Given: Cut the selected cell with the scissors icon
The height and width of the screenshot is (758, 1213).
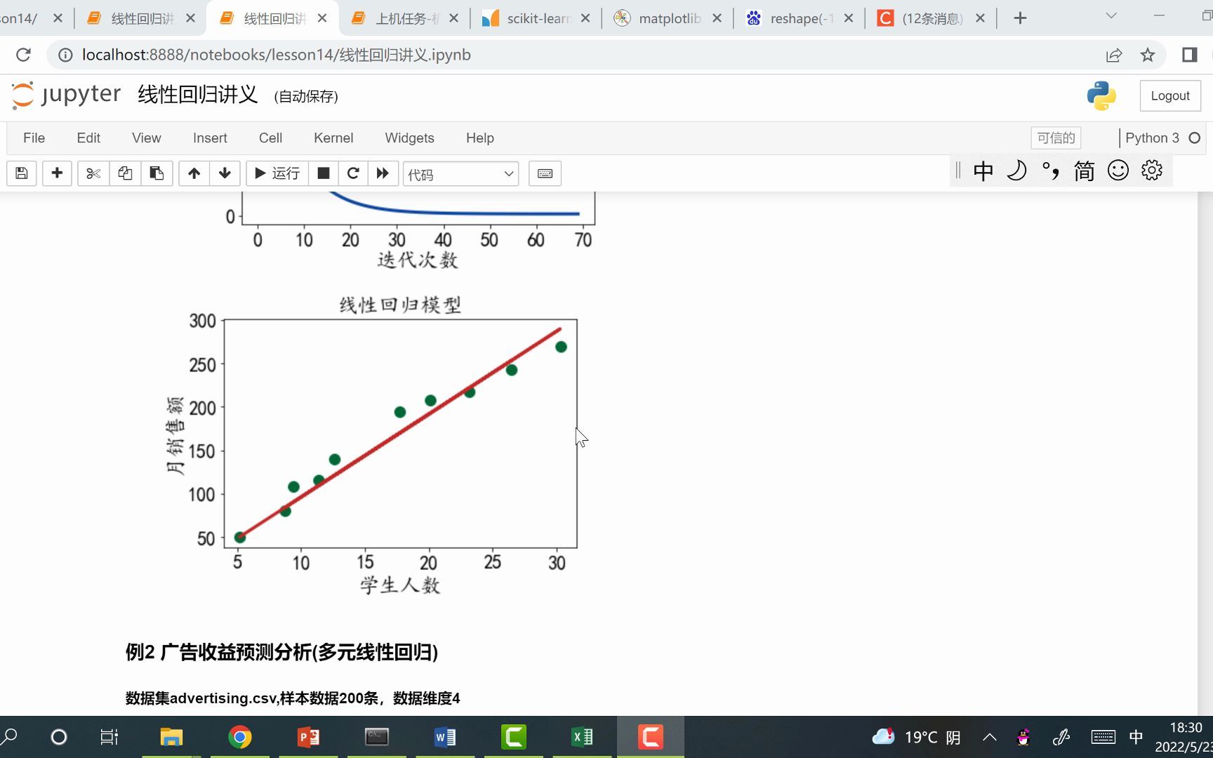Looking at the screenshot, I should (93, 173).
